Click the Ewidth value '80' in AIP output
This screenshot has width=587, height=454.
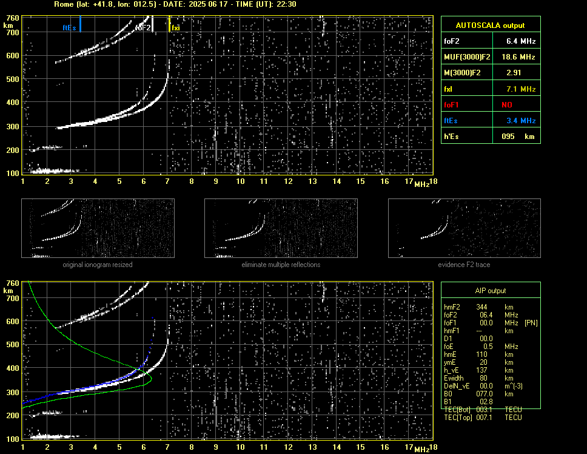[484, 378]
